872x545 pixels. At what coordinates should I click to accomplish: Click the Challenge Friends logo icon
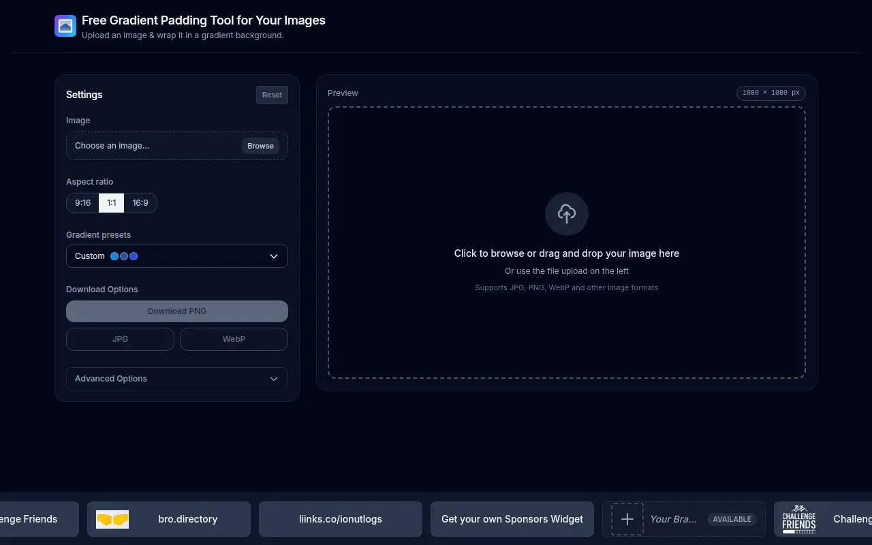point(799,519)
